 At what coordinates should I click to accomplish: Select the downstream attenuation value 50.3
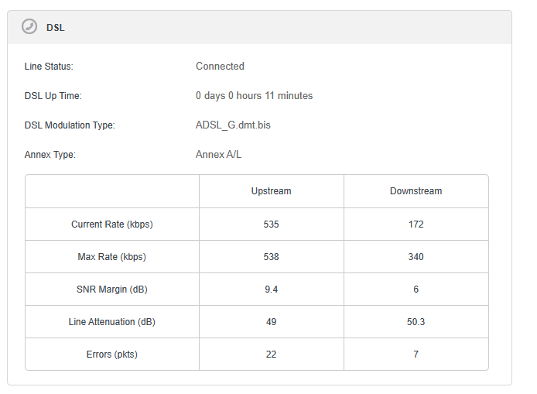pos(416,322)
